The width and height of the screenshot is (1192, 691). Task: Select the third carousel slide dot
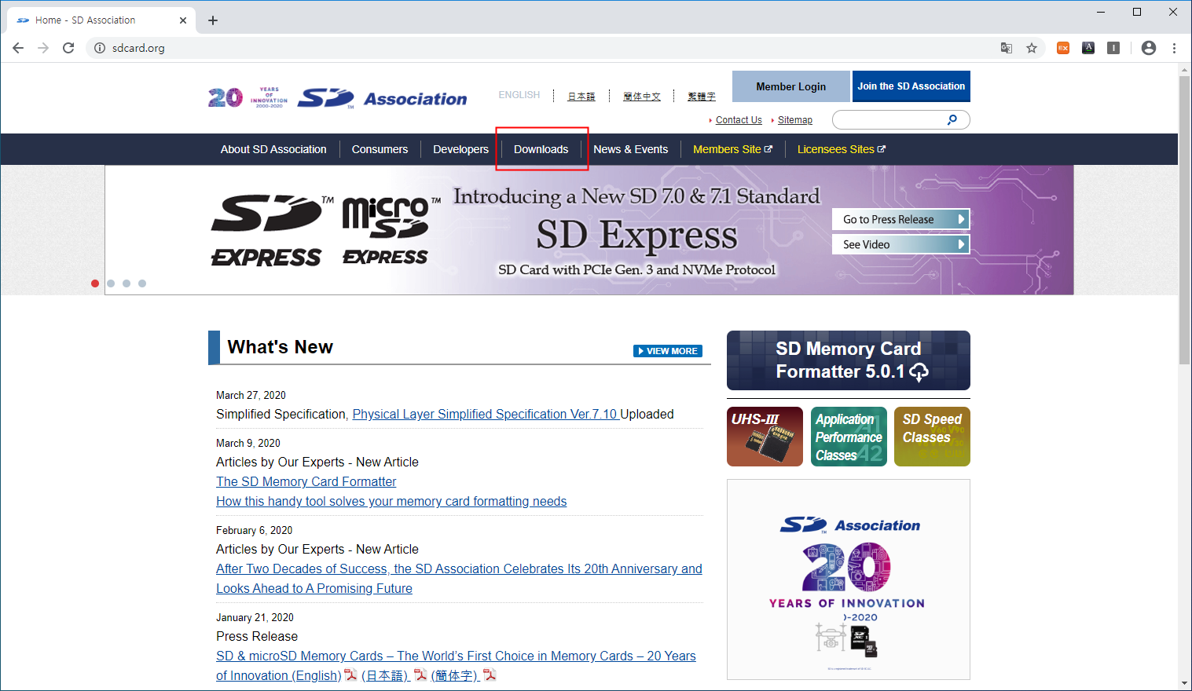coord(127,283)
